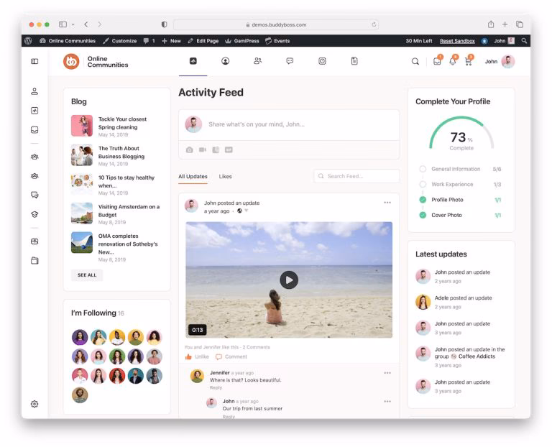The width and height of the screenshot is (552, 447).
Task: Play the beach video in the post
Action: coord(289,280)
